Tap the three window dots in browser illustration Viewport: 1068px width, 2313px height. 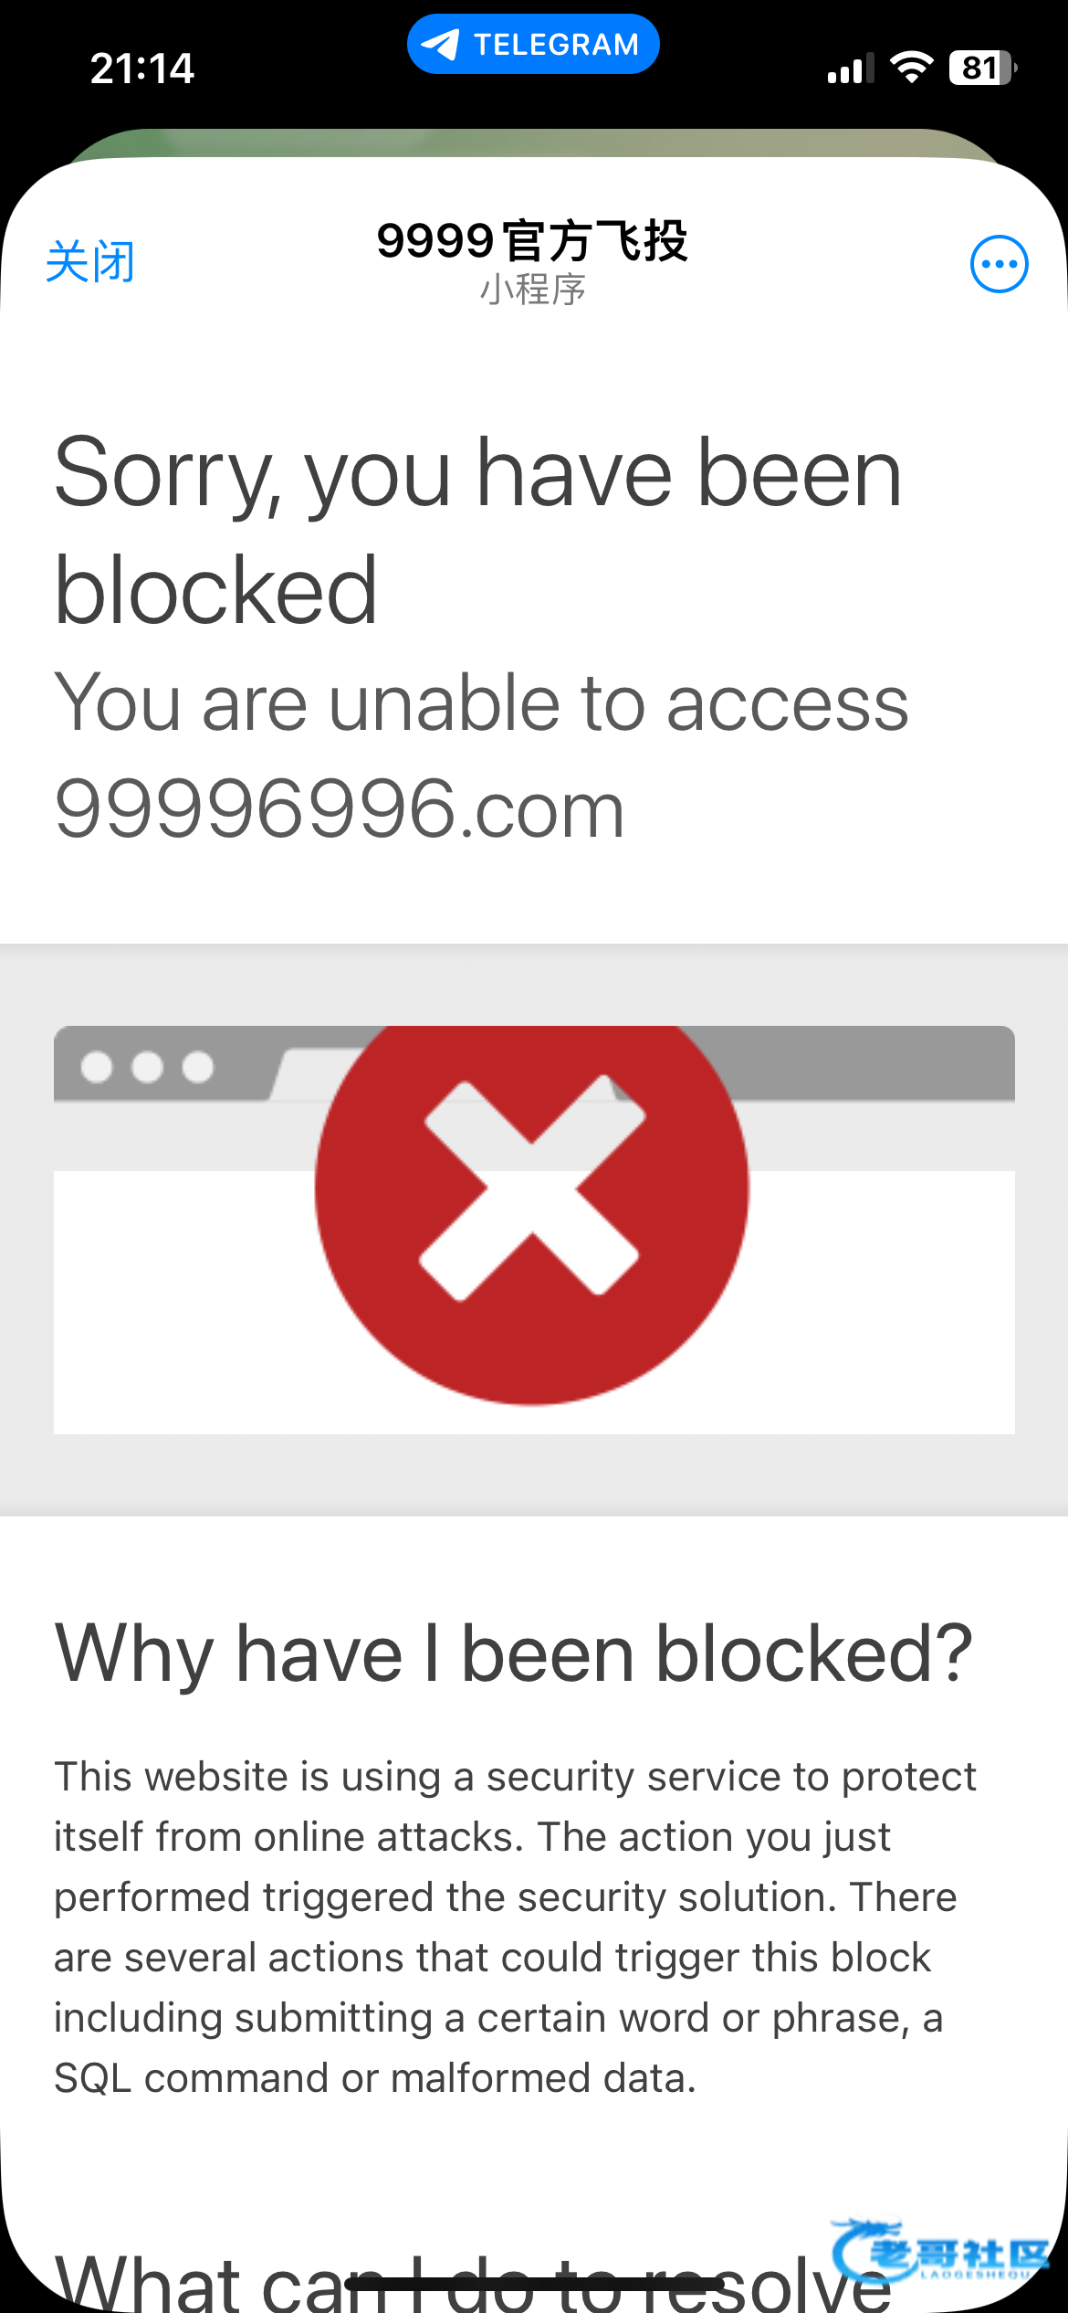pos(147,1067)
